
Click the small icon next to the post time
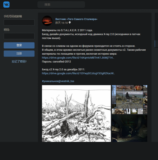click(70, 22)
